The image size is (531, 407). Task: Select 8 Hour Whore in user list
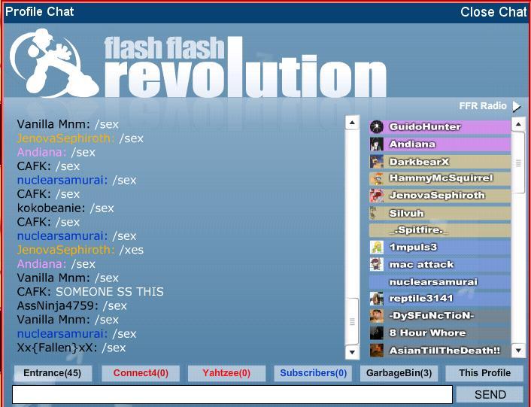point(427,333)
